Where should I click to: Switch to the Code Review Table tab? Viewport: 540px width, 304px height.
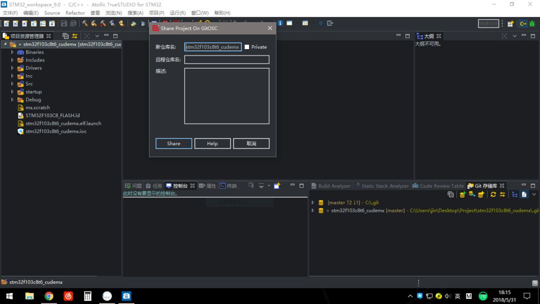tap(438, 186)
